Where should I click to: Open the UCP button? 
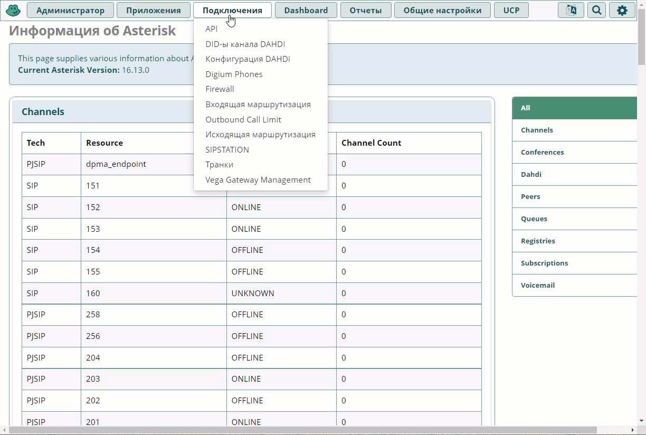pyautogui.click(x=511, y=10)
